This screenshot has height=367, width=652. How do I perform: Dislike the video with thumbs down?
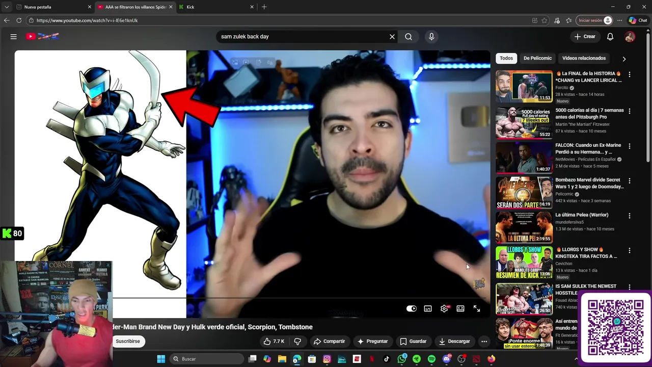point(297,342)
